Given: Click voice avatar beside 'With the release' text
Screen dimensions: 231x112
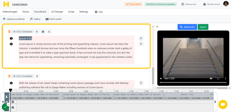Looking at the screenshot, I should point(11,83).
